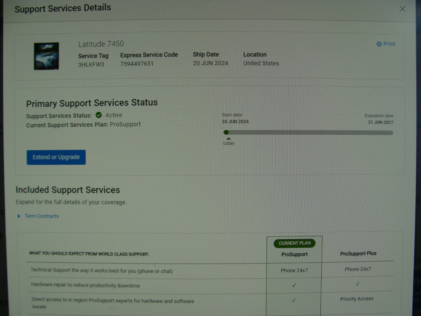
Task: Click the warranty coverage progress bar
Action: click(310, 133)
